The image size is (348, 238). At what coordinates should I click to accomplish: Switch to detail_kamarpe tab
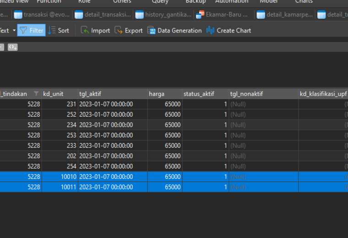pyautogui.click(x=285, y=15)
